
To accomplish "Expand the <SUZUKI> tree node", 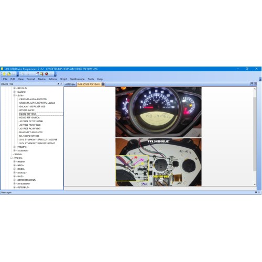I will [x=15, y=92].
